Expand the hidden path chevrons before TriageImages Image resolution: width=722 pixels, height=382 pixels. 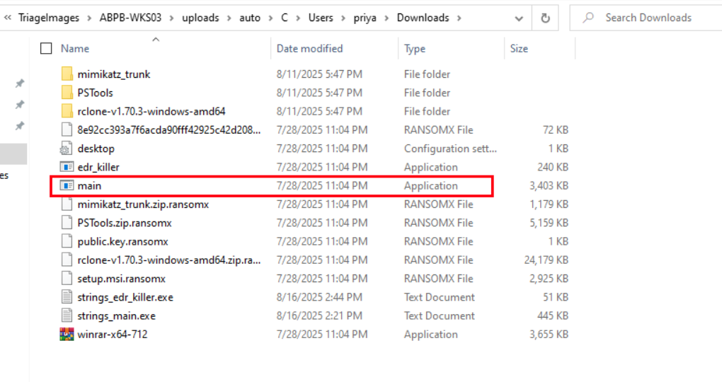pos(8,18)
